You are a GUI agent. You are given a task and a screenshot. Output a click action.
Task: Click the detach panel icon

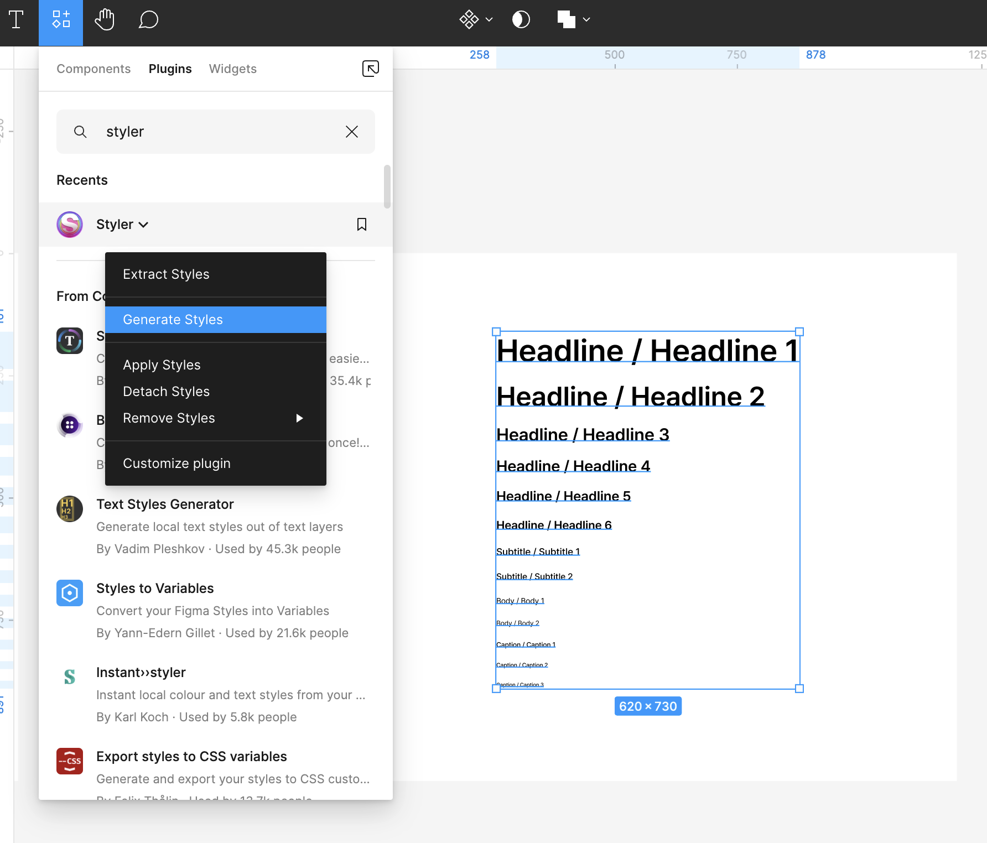(x=371, y=69)
